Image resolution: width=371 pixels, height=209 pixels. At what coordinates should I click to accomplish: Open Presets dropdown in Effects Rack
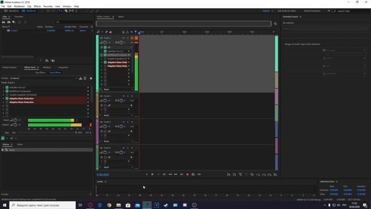44,78
